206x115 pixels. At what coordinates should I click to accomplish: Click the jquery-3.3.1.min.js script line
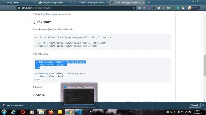coord(73,37)
